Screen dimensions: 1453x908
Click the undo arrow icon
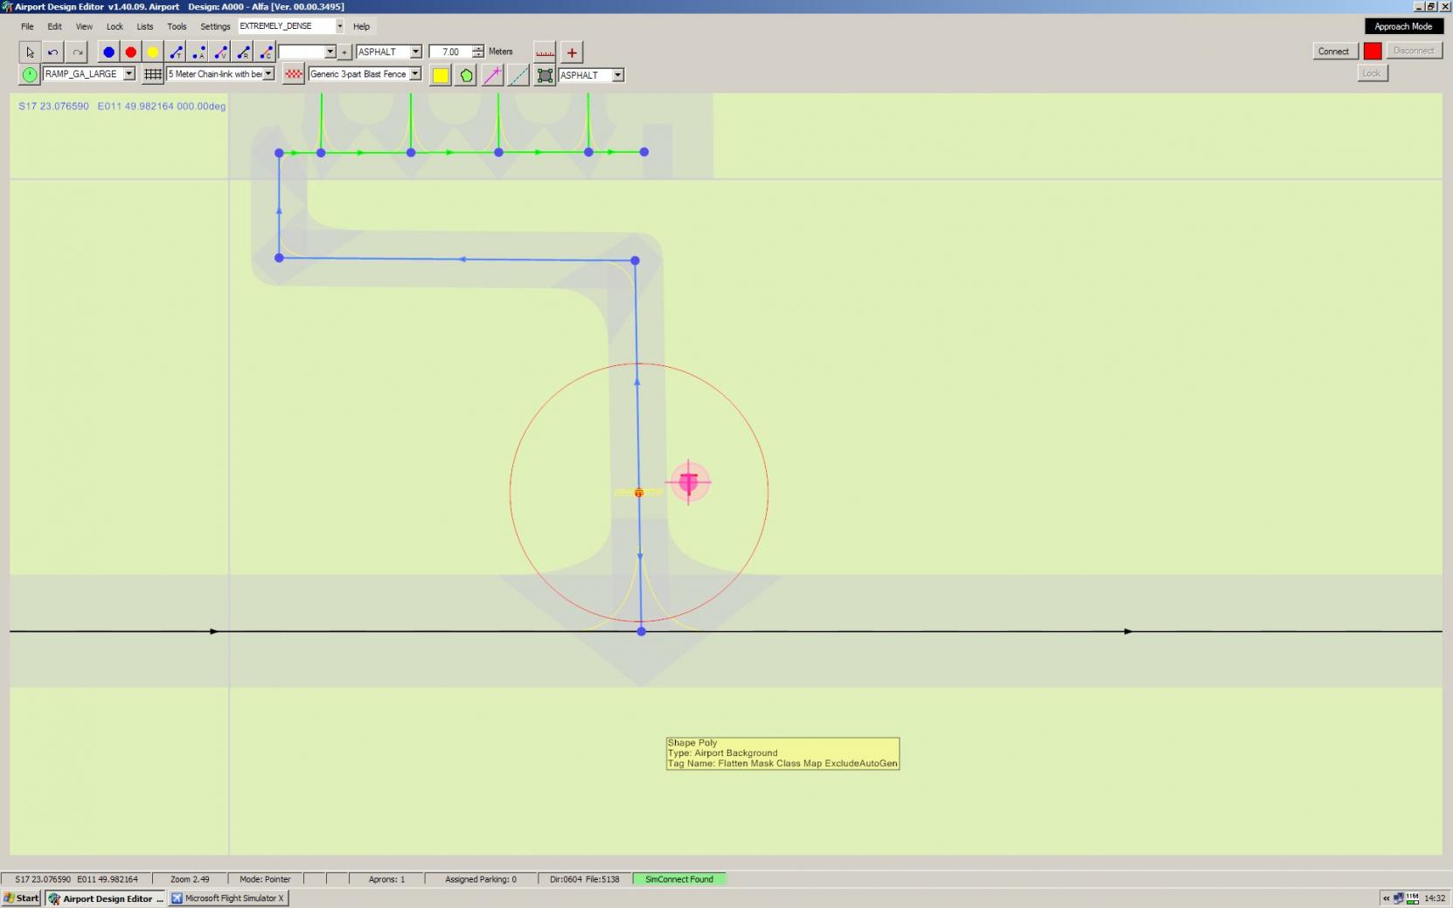coord(53,52)
